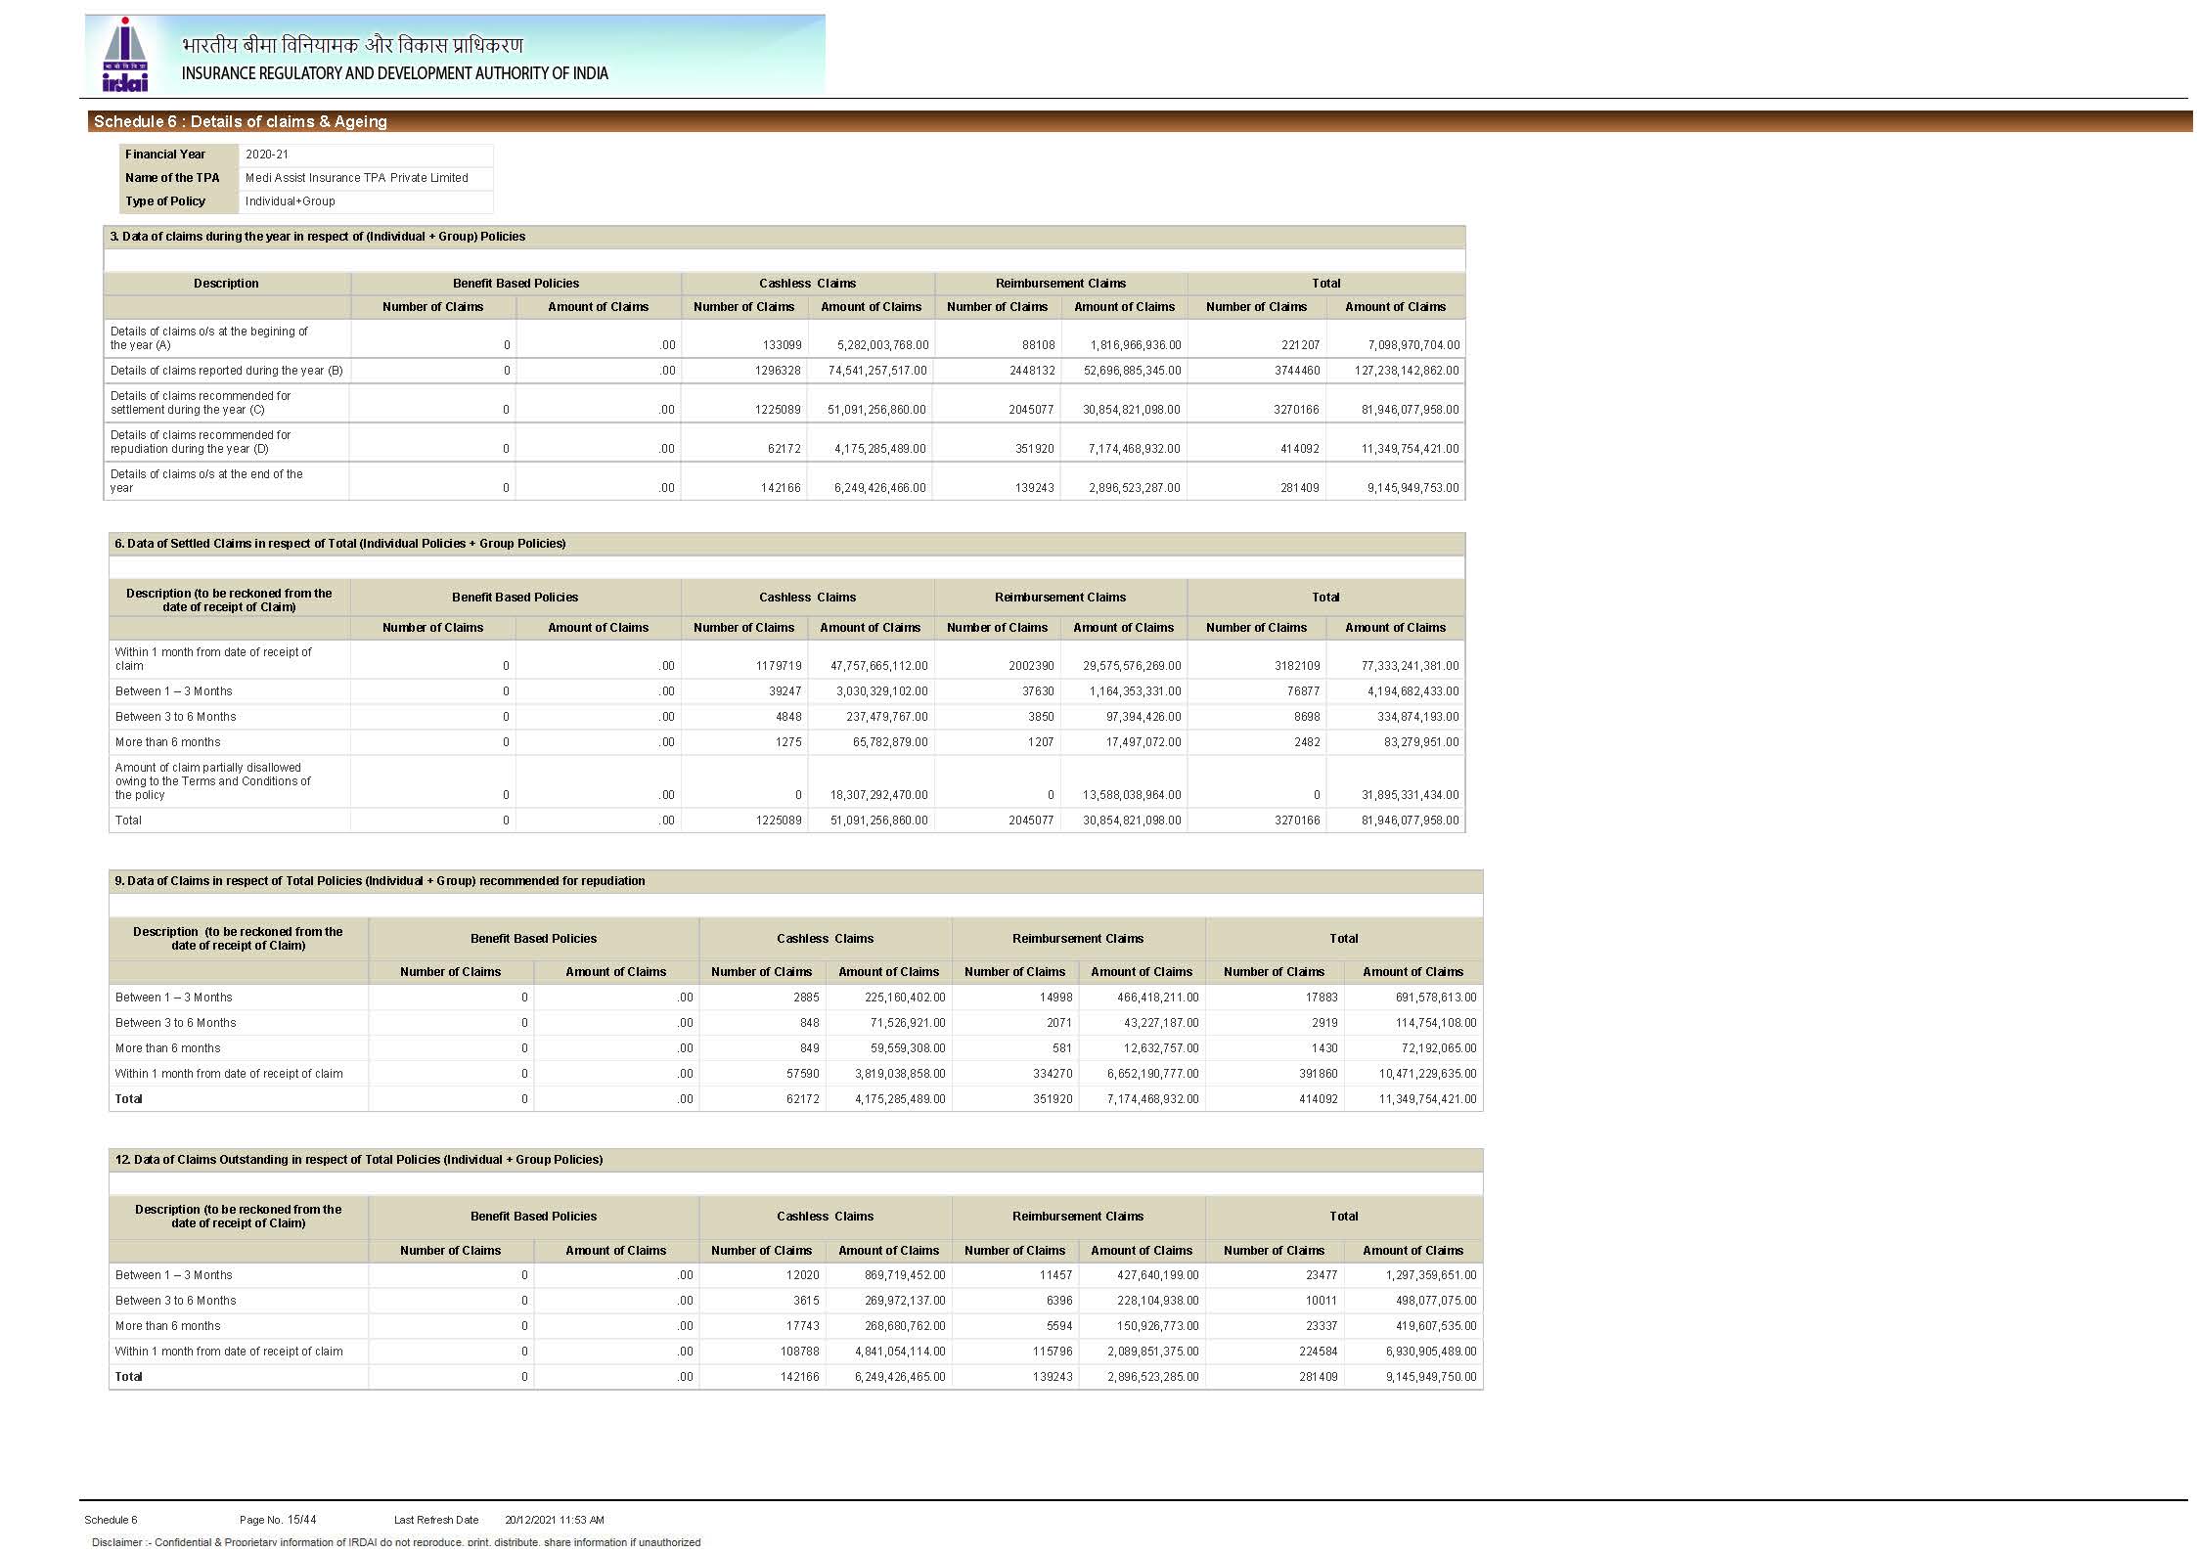Select total amount cell 127,238,142,862.00
The image size is (2197, 1553).
[1406, 371]
